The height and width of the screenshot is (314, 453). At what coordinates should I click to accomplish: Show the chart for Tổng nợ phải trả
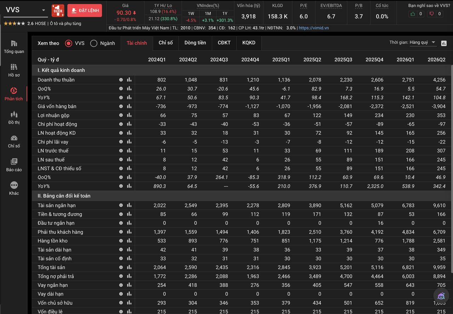(x=129, y=276)
